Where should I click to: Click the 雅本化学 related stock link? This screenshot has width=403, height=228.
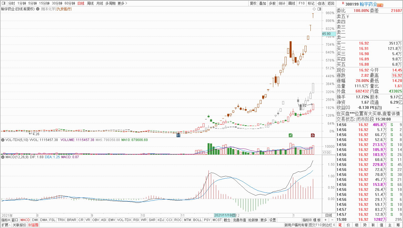point(48,9)
